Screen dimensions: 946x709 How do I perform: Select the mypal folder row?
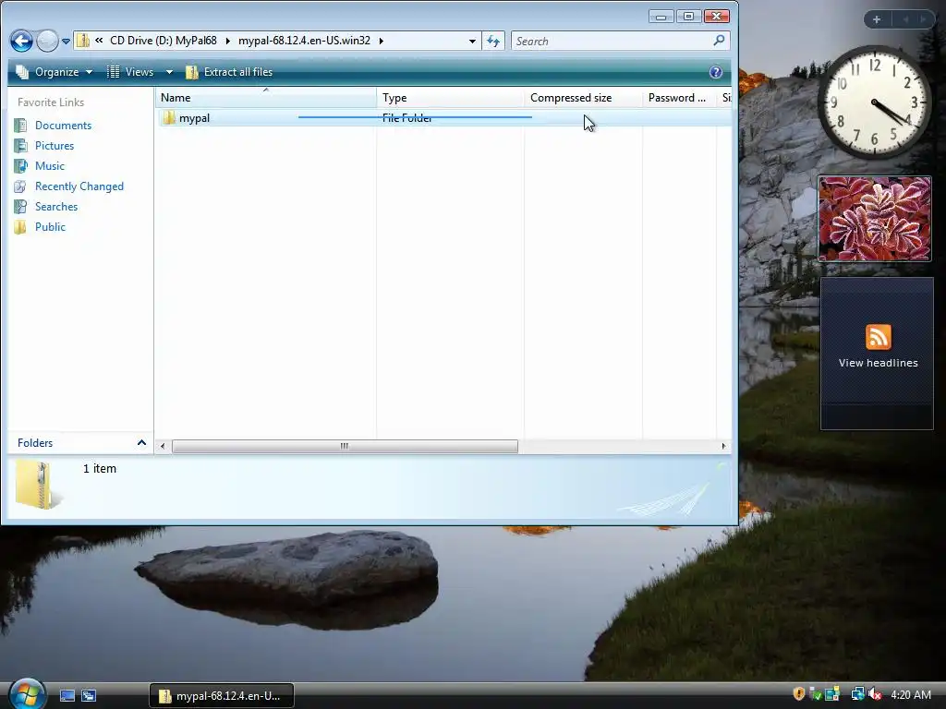coord(443,117)
